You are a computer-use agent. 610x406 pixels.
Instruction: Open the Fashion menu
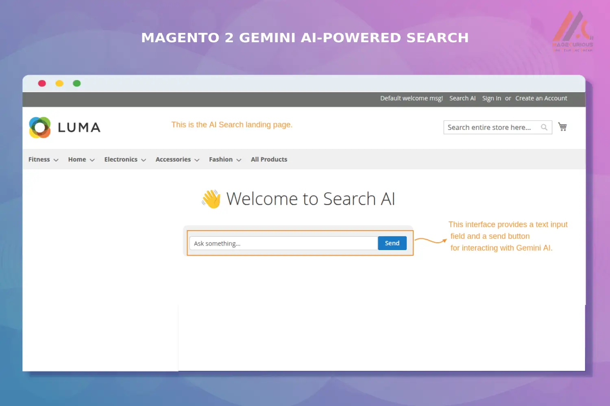(220, 159)
